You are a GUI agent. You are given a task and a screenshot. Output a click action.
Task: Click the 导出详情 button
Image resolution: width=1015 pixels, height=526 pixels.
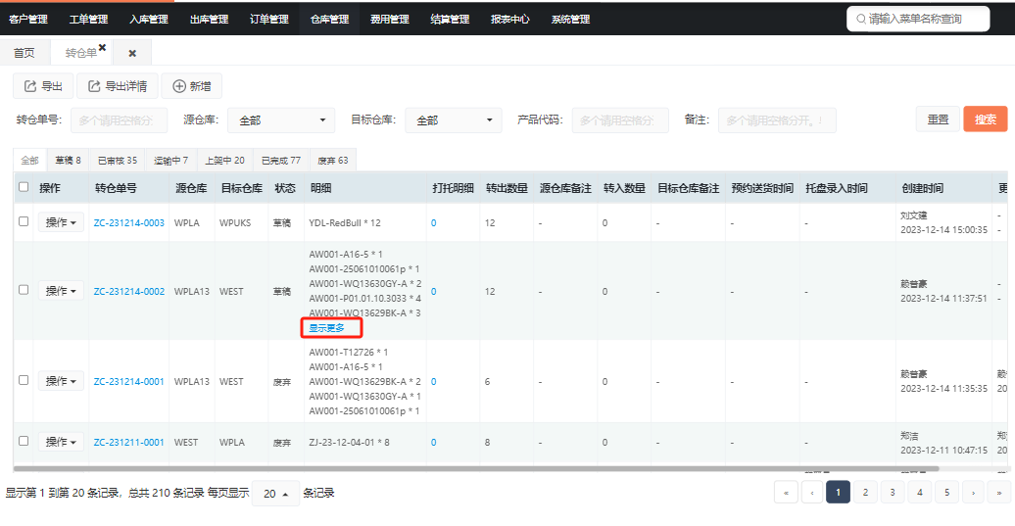(118, 86)
